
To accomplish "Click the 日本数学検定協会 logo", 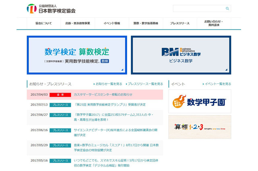I will 51,9.
